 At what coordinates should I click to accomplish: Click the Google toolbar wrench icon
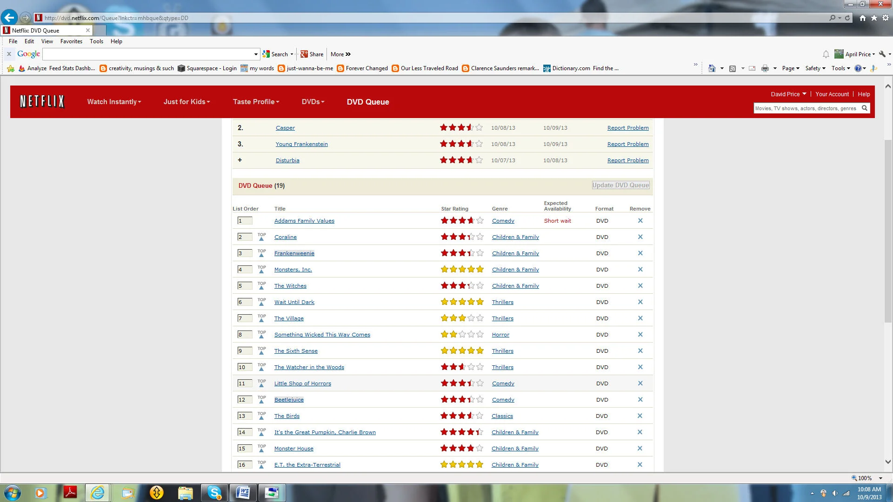(x=882, y=54)
